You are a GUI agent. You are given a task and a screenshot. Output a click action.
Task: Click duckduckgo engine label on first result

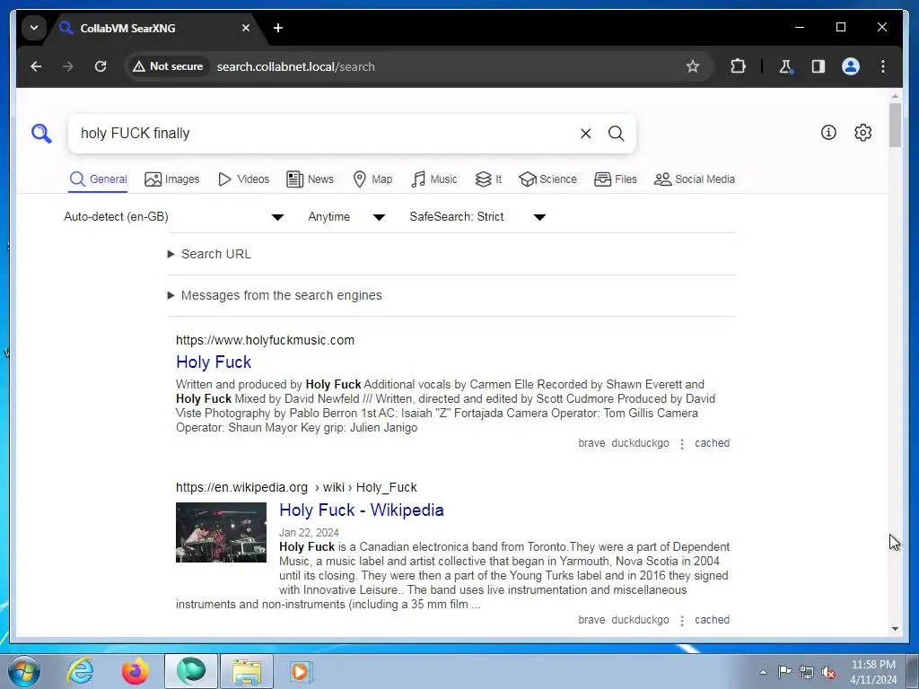(640, 443)
